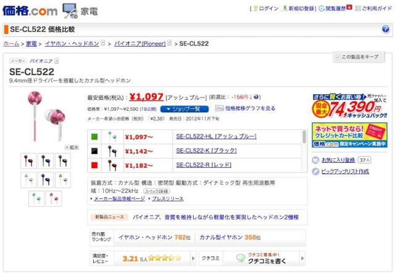Viewport: 395px width, 273px height.
Task: Click the パイオニア maker link
Action: point(41,61)
